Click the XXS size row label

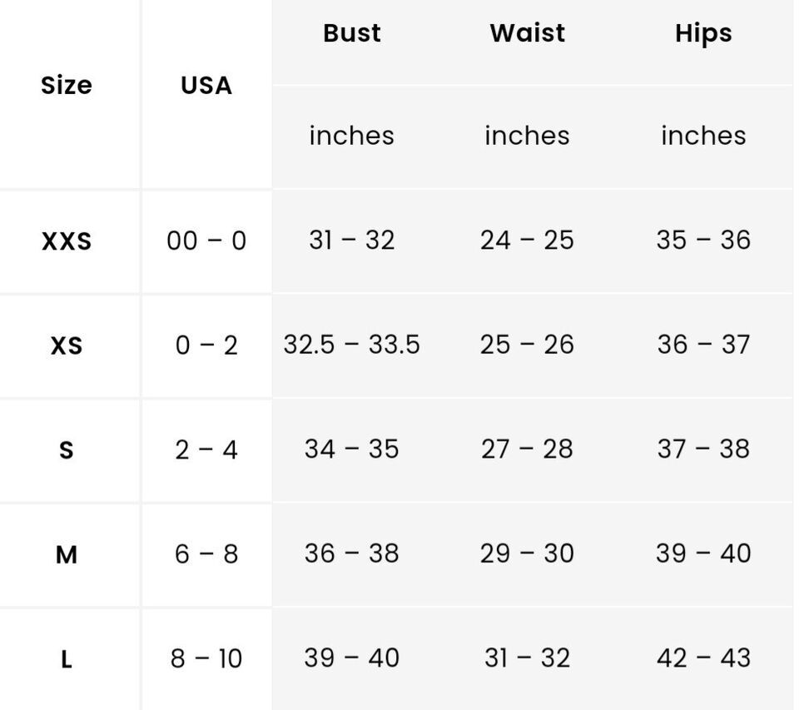67,241
